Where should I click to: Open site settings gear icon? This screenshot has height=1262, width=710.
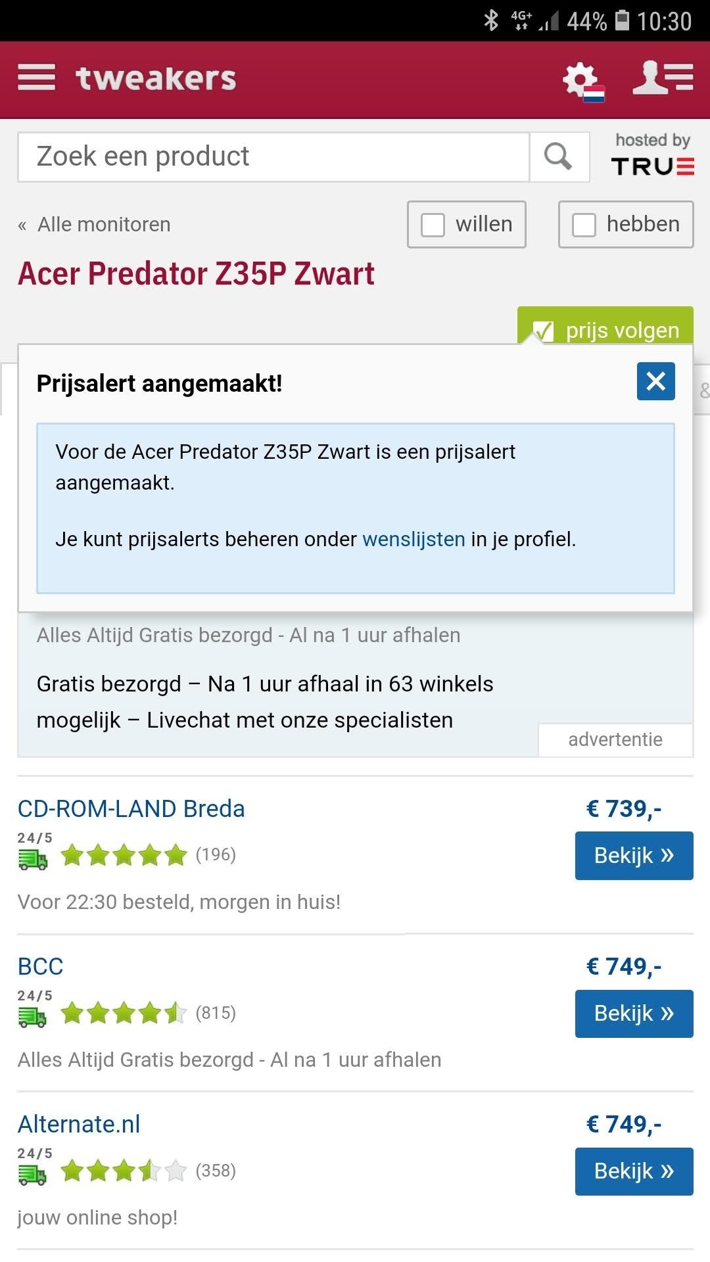[x=581, y=81]
